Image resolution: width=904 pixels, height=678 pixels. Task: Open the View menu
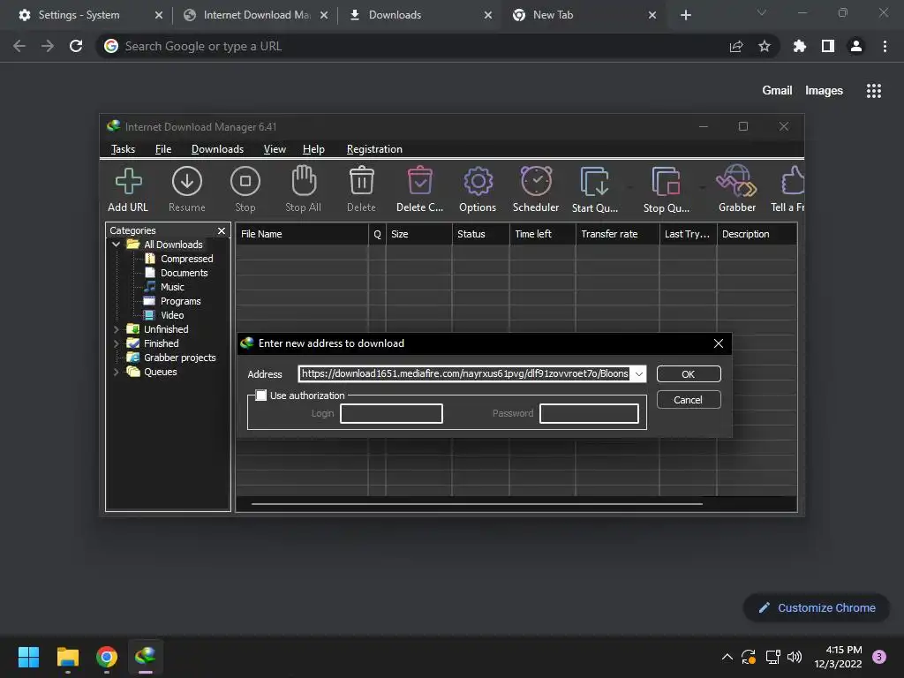coord(275,149)
